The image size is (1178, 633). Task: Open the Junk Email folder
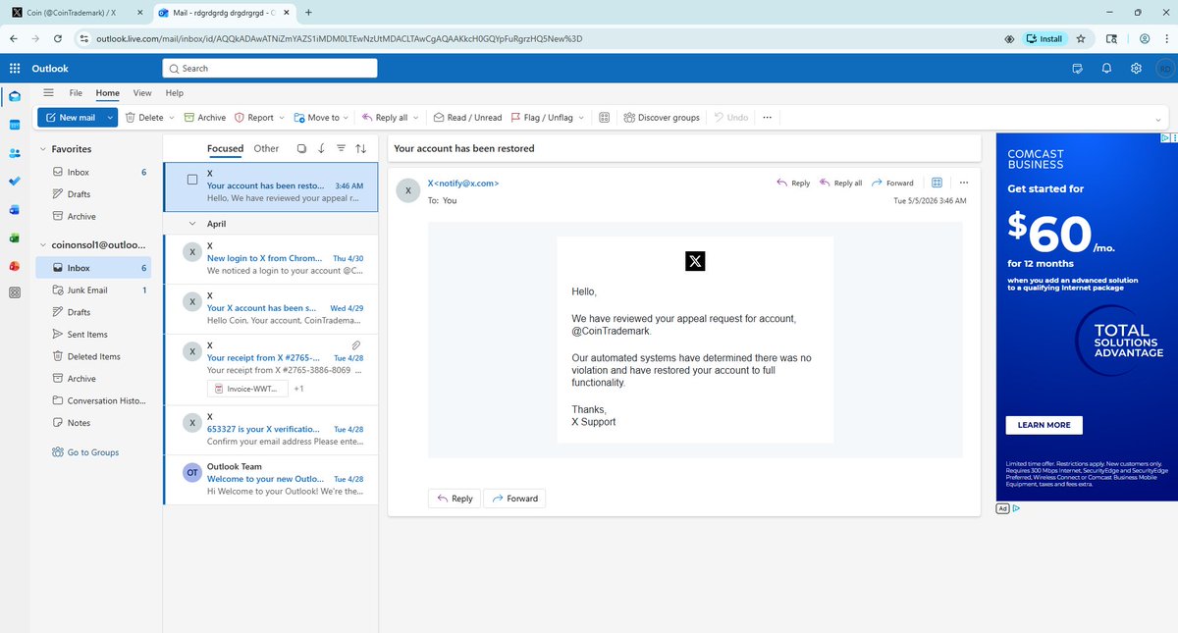point(94,290)
